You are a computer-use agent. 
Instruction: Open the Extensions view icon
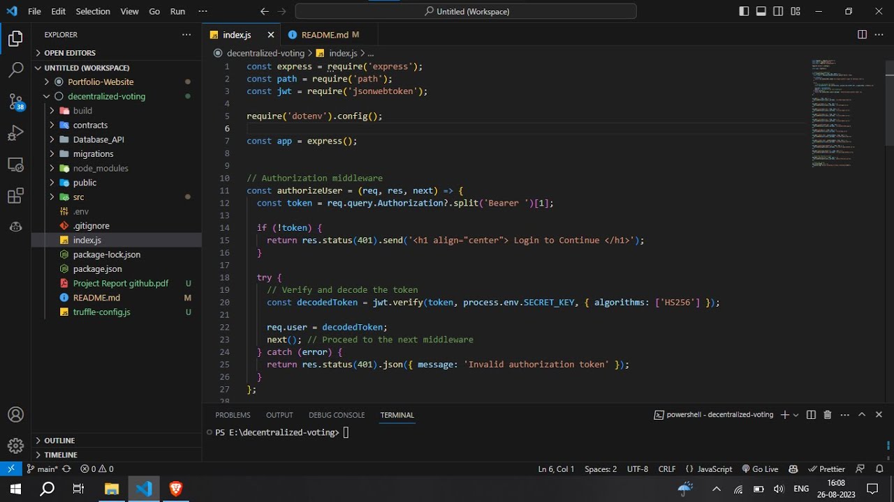click(15, 196)
